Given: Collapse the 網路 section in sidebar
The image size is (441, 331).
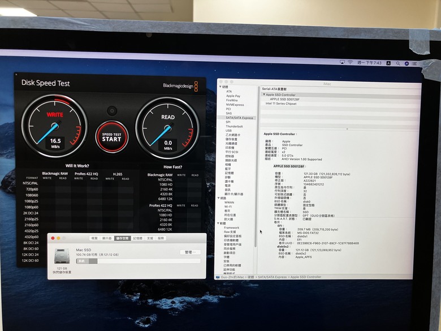Looking at the screenshot, I should coord(219,198).
